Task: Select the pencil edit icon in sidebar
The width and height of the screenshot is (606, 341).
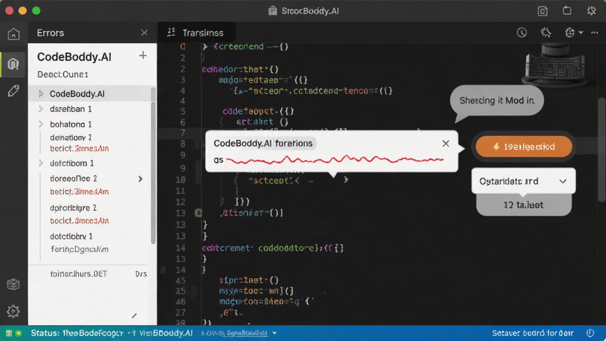Action: pyautogui.click(x=14, y=91)
